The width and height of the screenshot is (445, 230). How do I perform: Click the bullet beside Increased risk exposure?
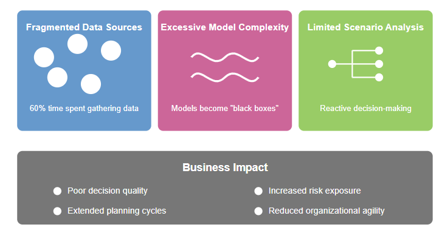point(258,191)
